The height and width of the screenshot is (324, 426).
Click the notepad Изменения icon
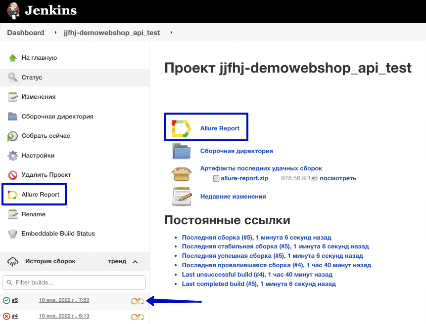pyautogui.click(x=13, y=97)
